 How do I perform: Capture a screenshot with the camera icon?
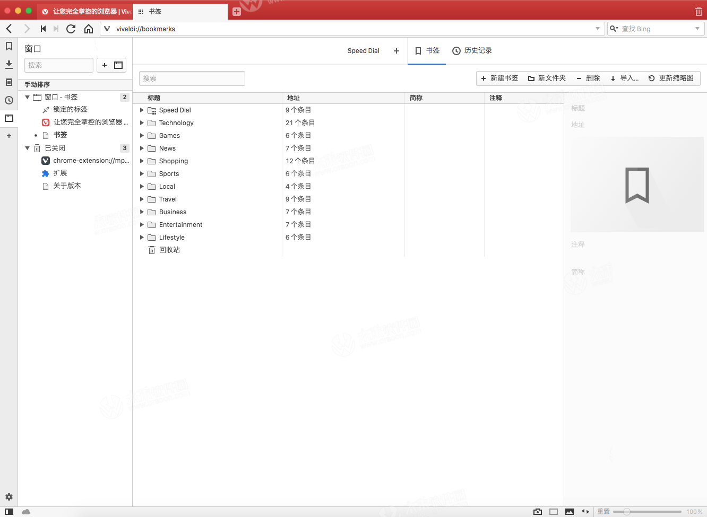[x=538, y=511]
